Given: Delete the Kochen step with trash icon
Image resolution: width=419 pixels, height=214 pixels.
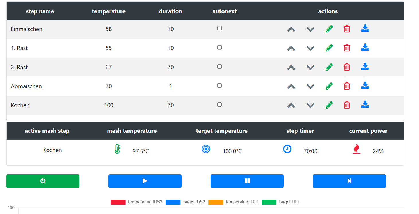Looking at the screenshot, I should 347,105.
